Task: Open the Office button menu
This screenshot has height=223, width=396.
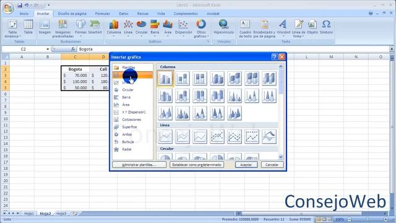Action: coord(8,8)
